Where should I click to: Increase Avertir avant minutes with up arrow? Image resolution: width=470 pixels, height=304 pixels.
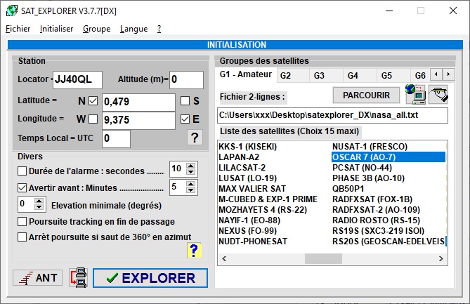click(x=190, y=183)
